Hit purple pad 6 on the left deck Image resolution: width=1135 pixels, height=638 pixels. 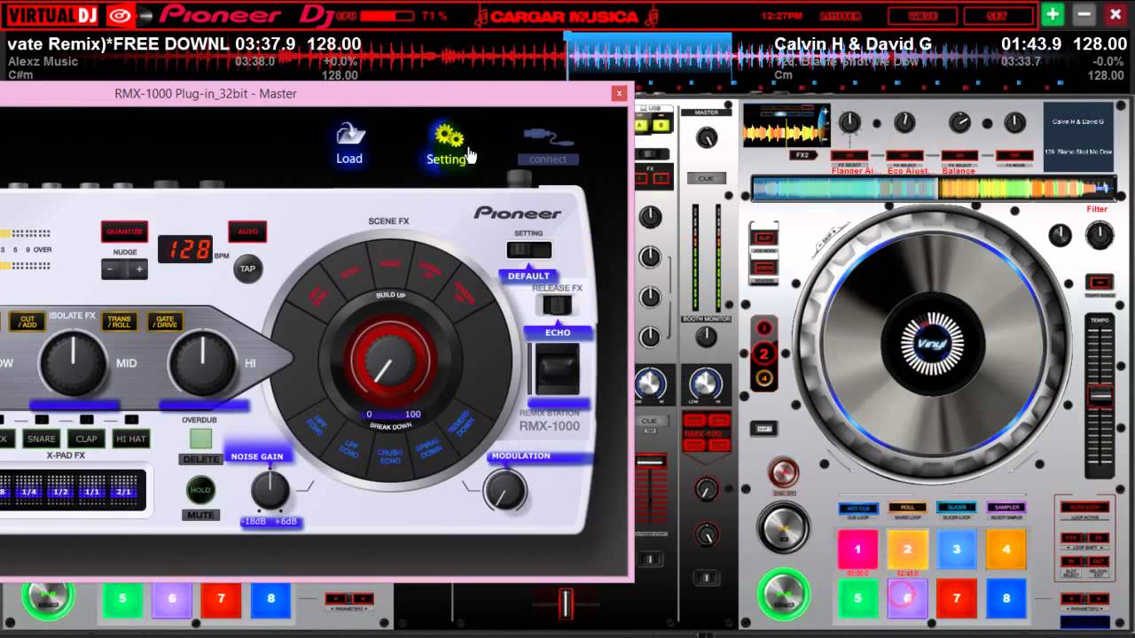tap(172, 599)
